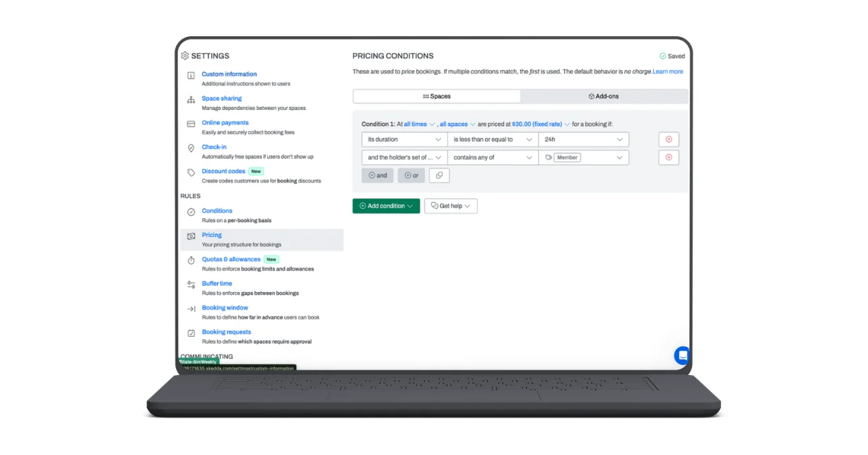The image size is (868, 455).
Task: Click the 'RULES' section label
Action: (x=191, y=196)
